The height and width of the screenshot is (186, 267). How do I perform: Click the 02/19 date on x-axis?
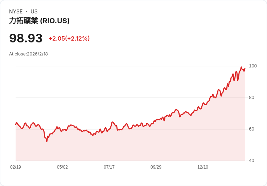16,167
